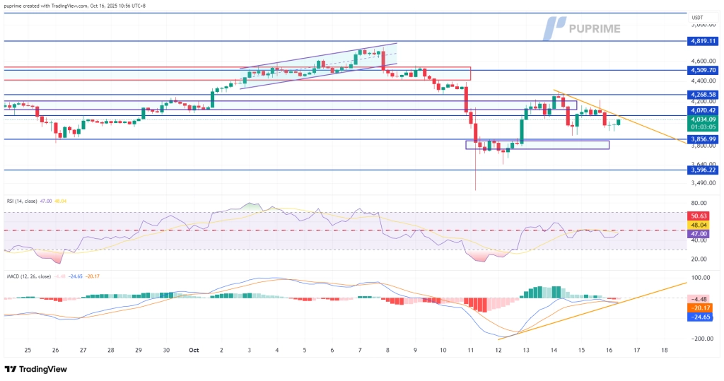Select the 4,268.58 price level tag

[704, 94]
